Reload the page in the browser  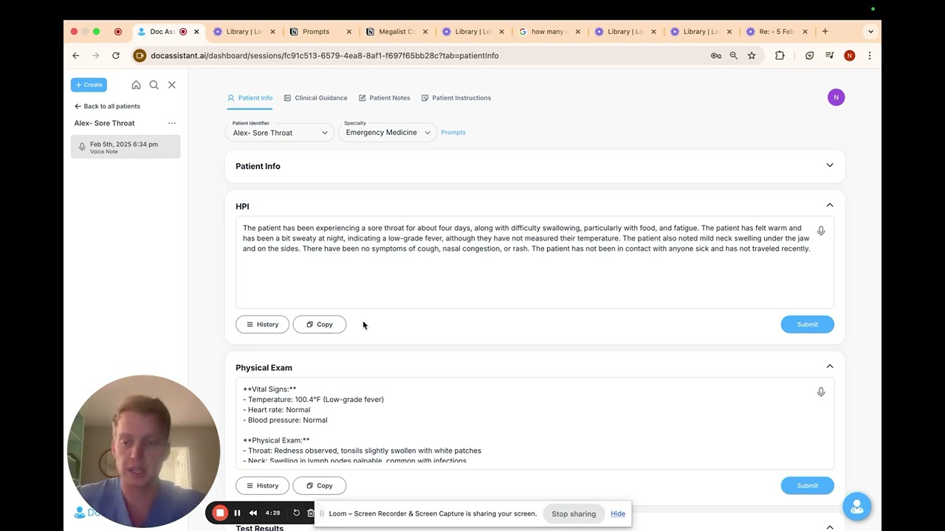point(116,55)
